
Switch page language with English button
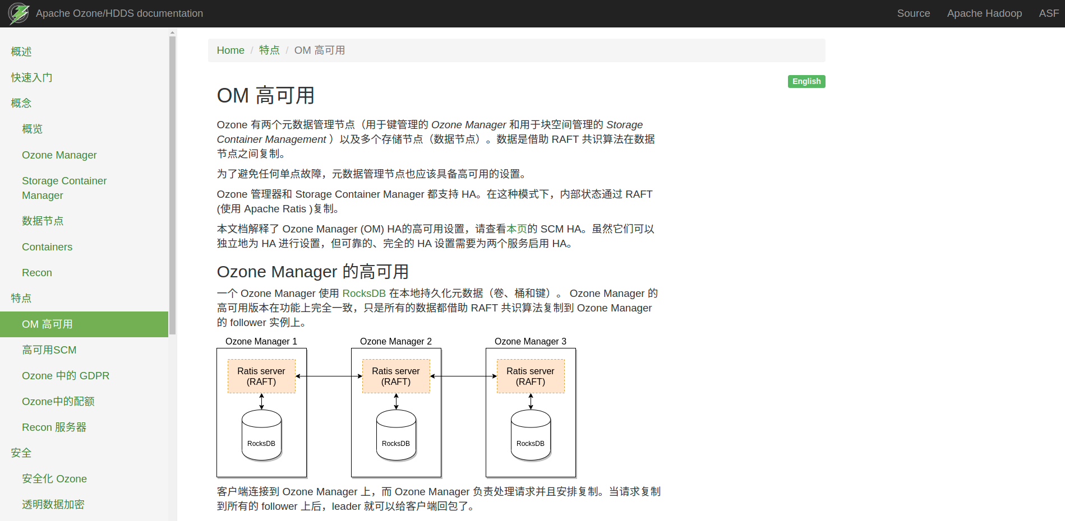pos(806,81)
